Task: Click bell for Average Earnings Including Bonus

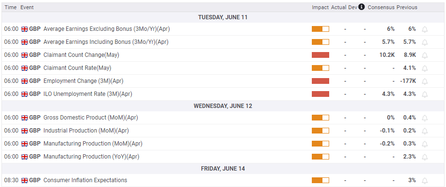Action: click(x=425, y=42)
